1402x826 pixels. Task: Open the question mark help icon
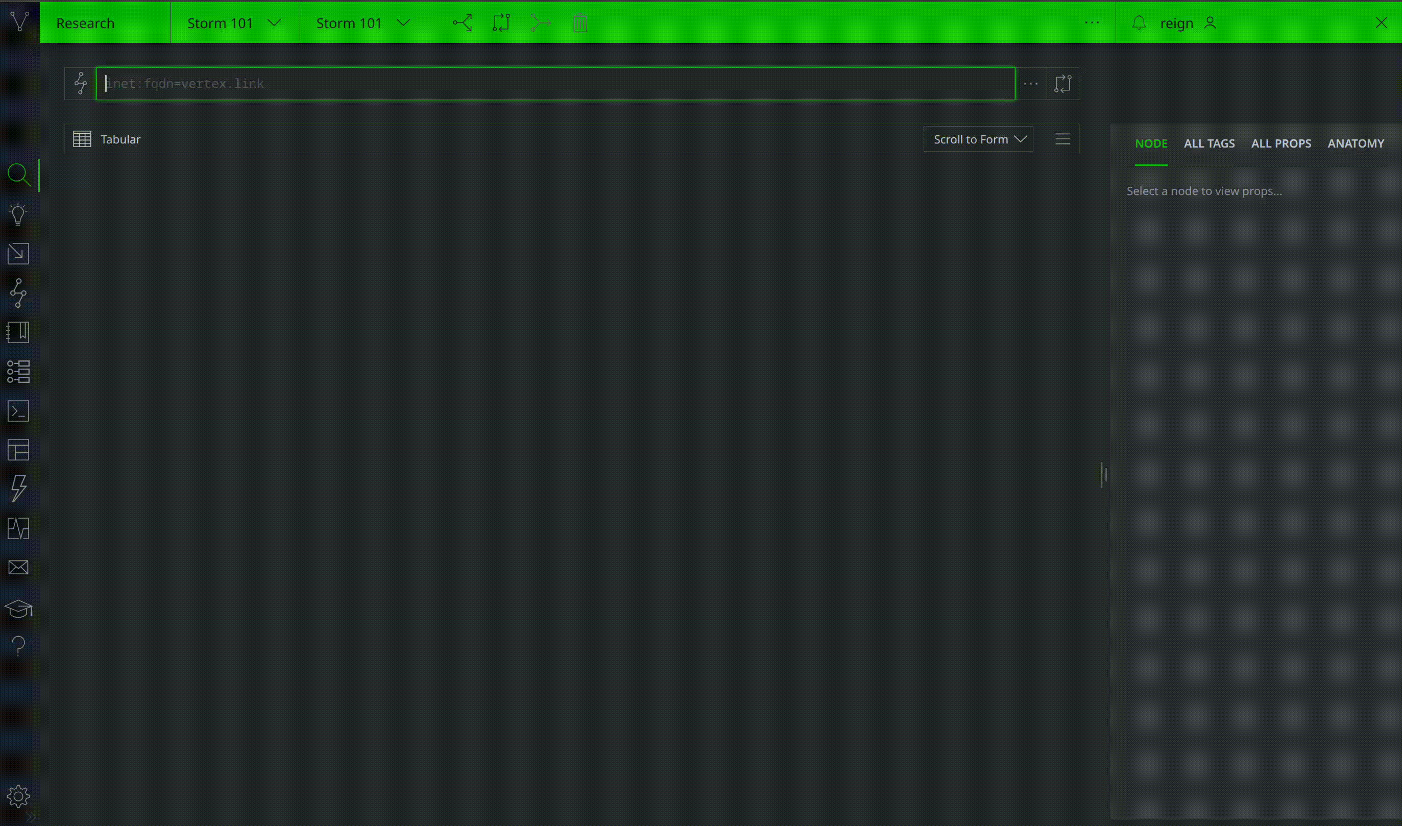pyautogui.click(x=18, y=646)
